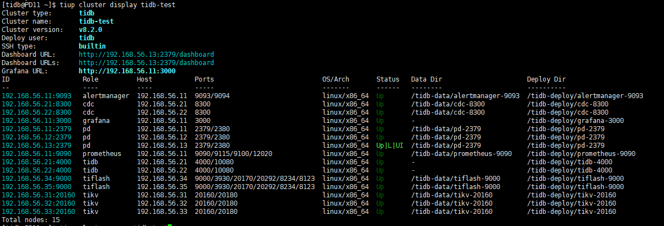The image size is (664, 226).
Task: Select the Cluster name value tidb-test
Action: point(96,21)
